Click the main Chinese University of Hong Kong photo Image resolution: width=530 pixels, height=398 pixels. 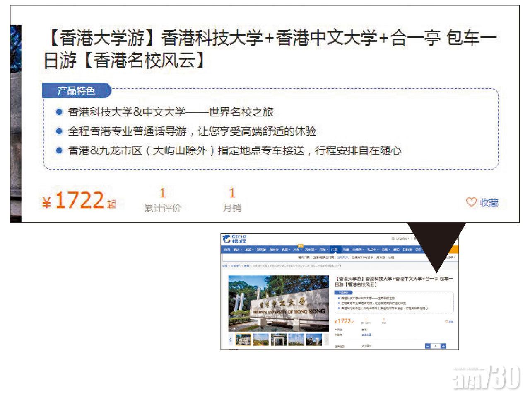pyautogui.click(x=278, y=303)
